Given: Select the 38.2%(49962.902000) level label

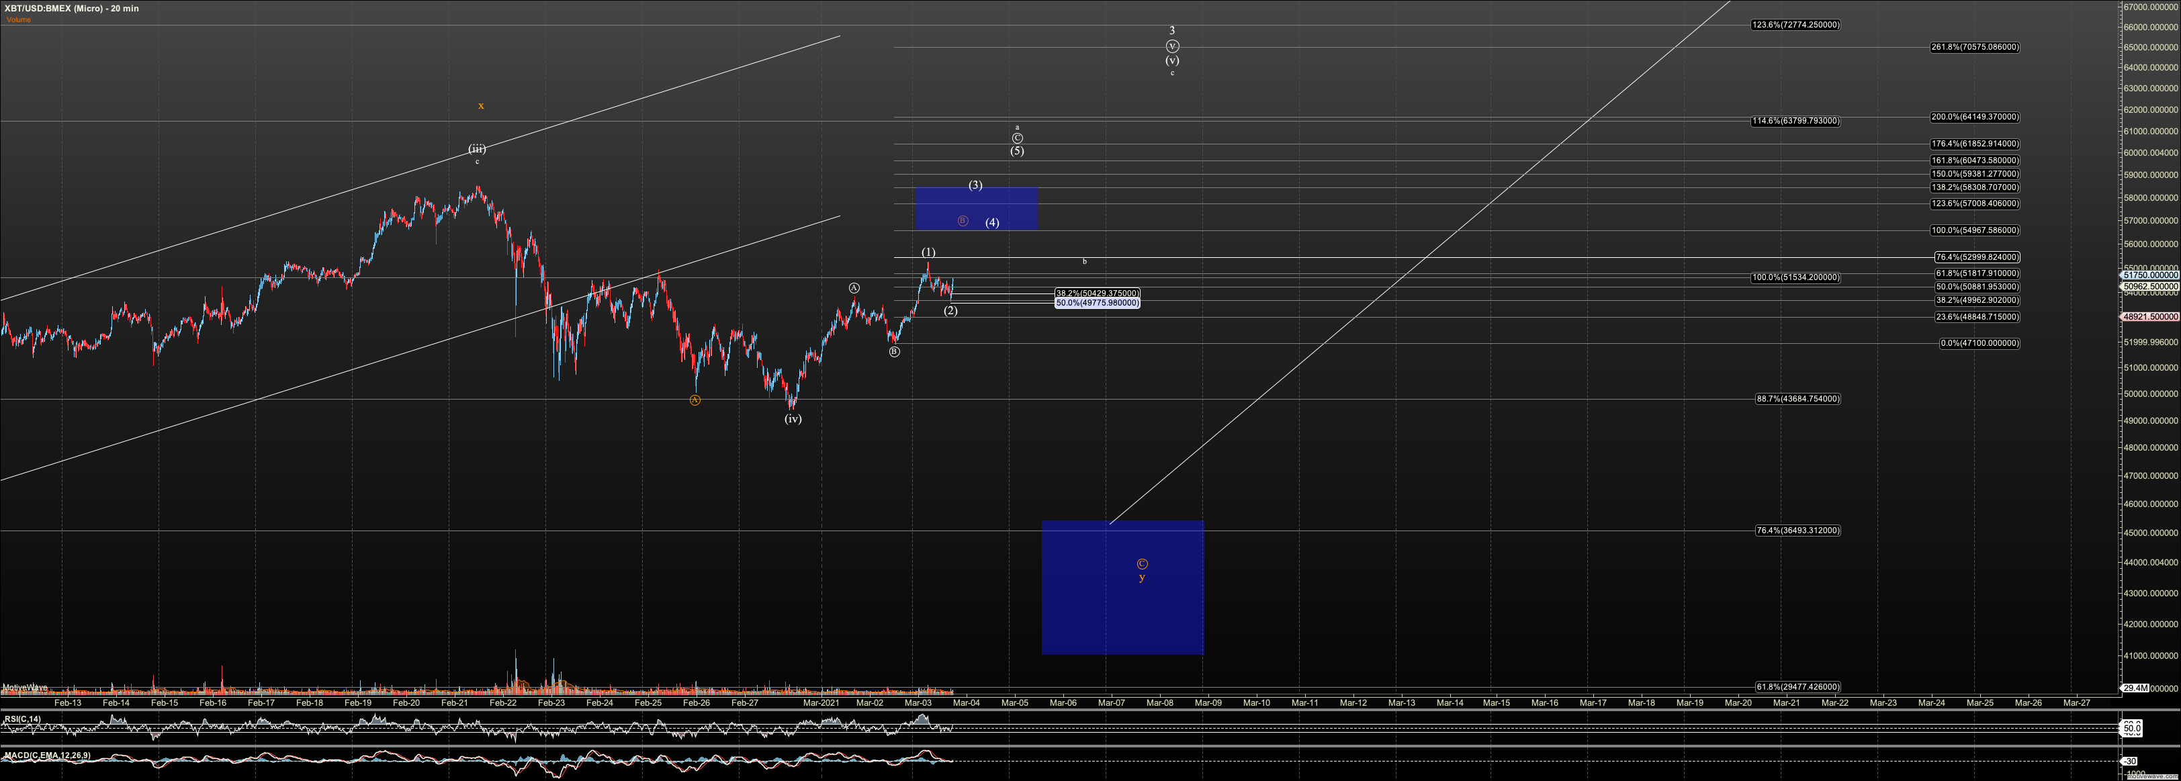Looking at the screenshot, I should point(1977,300).
